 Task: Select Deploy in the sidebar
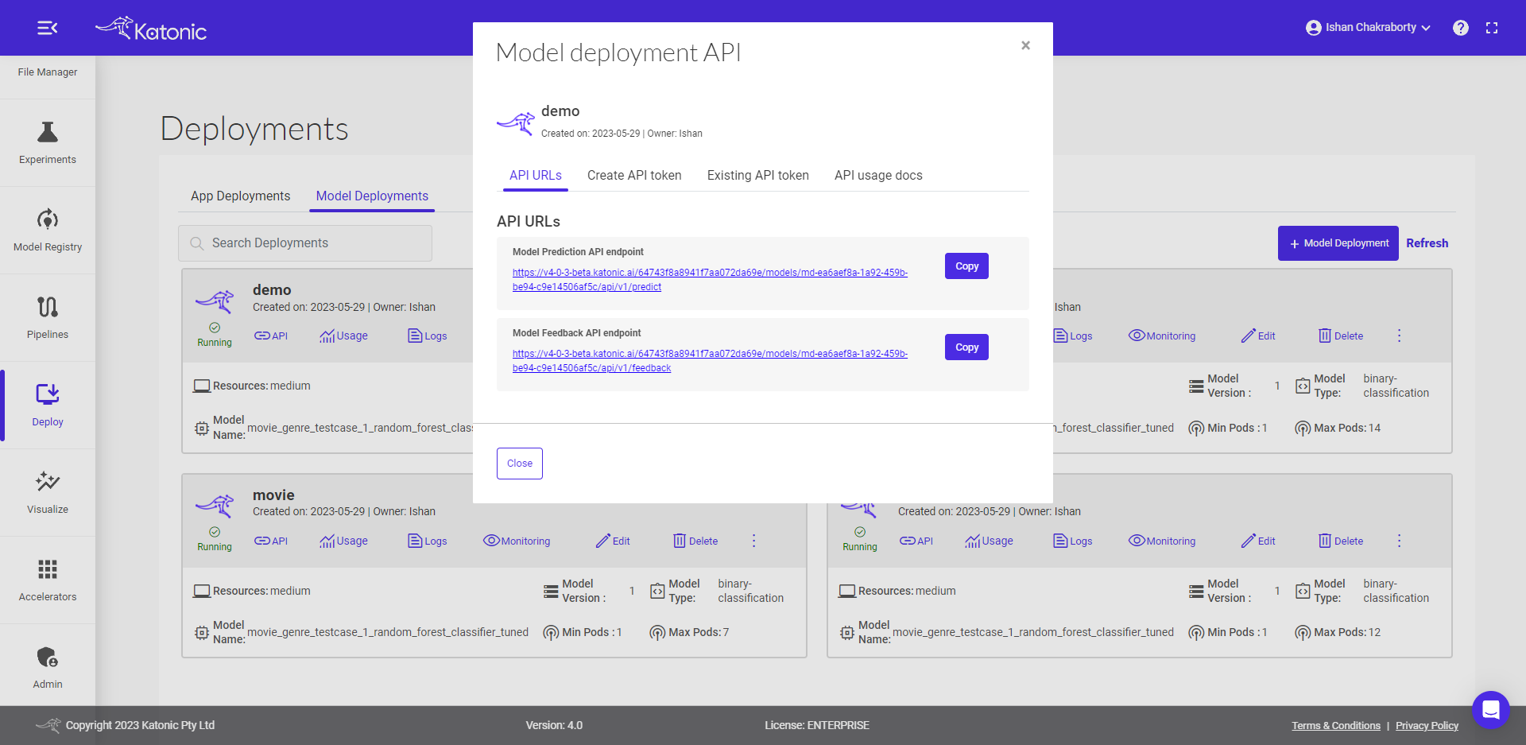click(48, 405)
